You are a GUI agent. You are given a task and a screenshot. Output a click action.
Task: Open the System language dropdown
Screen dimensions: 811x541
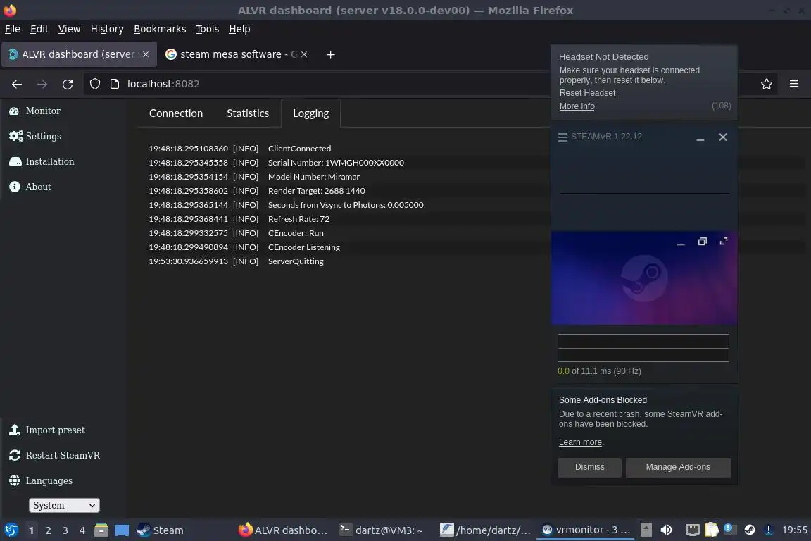[x=64, y=505]
